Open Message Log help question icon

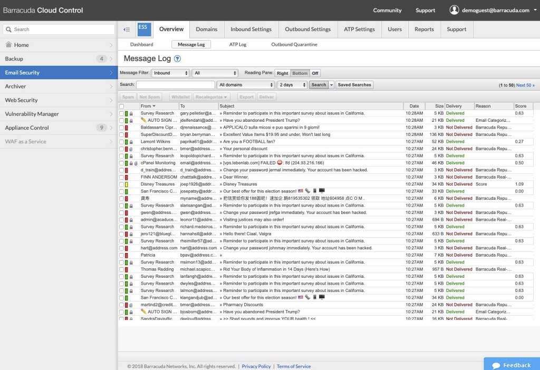[177, 59]
